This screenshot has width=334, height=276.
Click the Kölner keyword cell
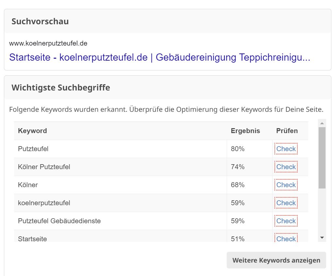120,185
